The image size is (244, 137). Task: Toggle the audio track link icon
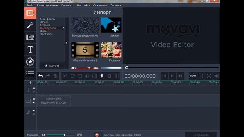34,114
